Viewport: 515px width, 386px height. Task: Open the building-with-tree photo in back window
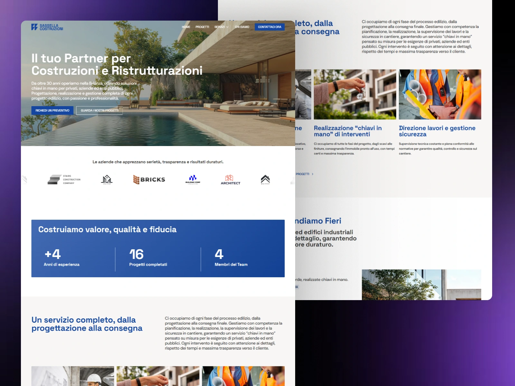[x=421, y=285]
